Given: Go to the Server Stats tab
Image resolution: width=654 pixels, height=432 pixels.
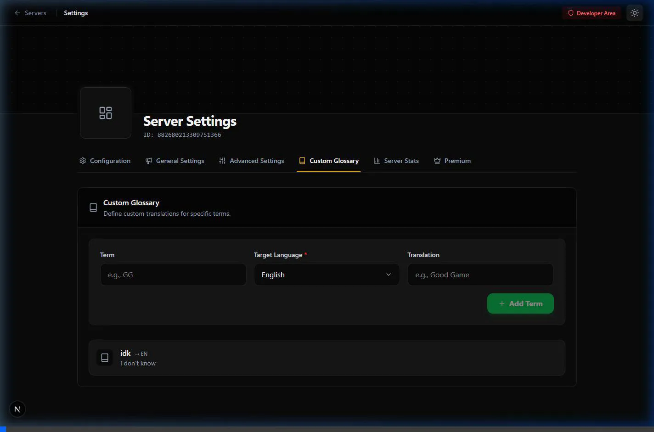Looking at the screenshot, I should [x=396, y=161].
